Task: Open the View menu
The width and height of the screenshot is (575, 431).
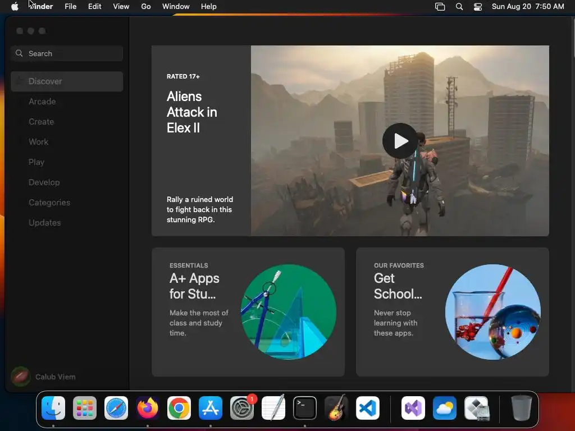Action: [121, 7]
